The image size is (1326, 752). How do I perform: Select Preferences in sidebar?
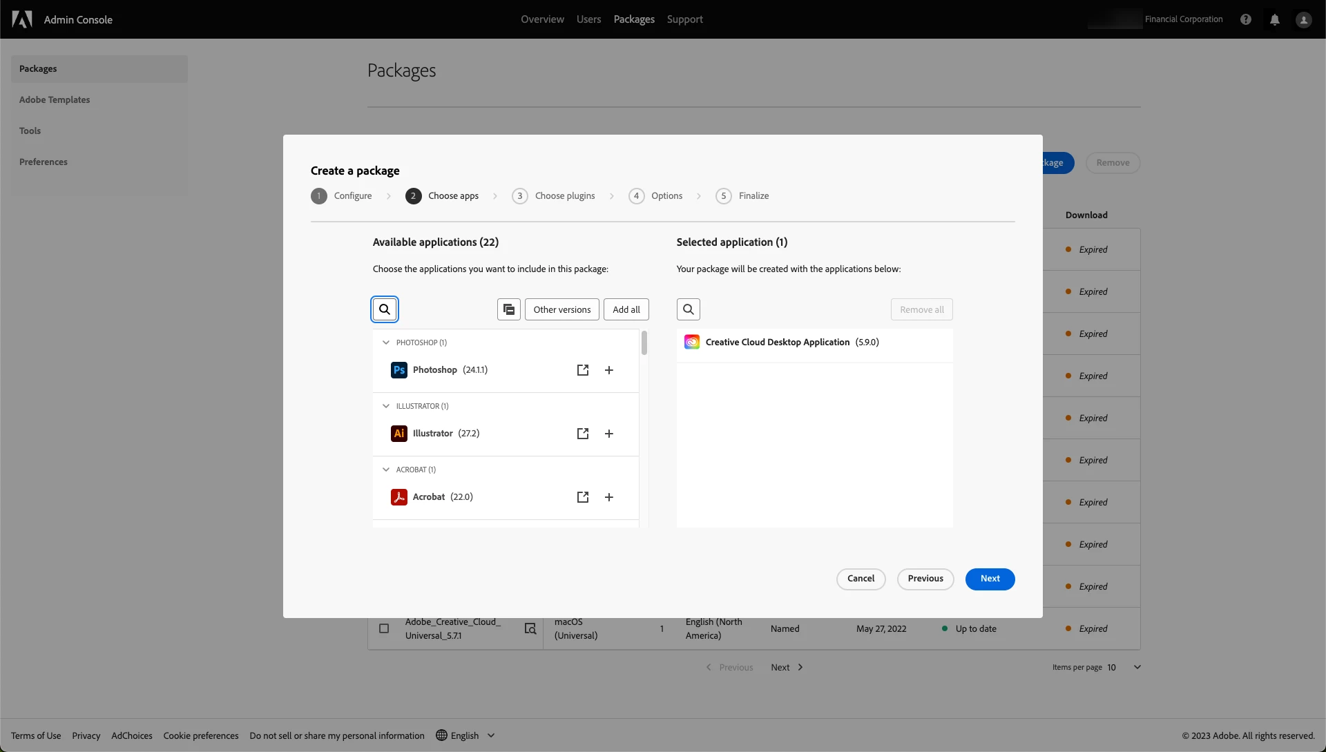99,162
